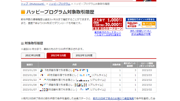Click the 獲得日 column header
The image size is (180, 101).
[x=30, y=65]
